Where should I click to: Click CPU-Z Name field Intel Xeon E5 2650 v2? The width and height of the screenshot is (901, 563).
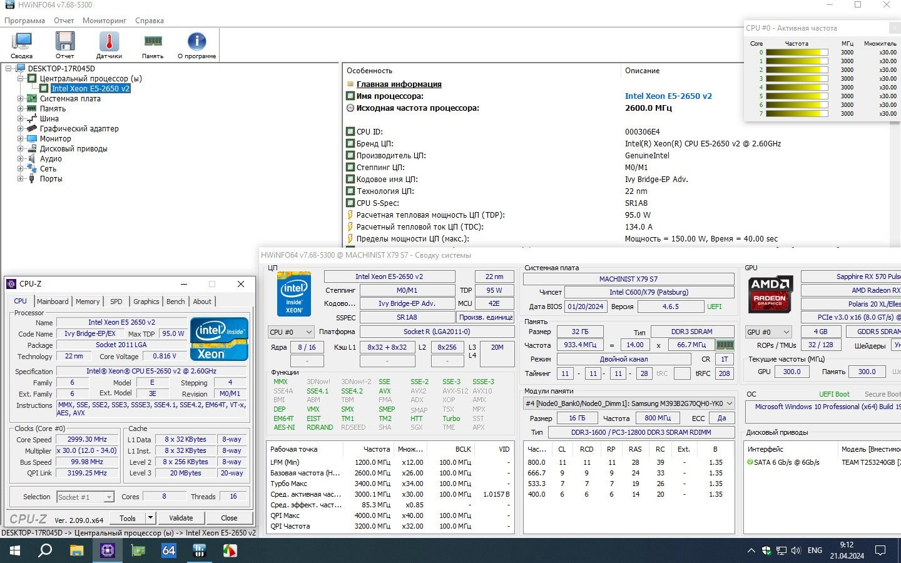[121, 323]
